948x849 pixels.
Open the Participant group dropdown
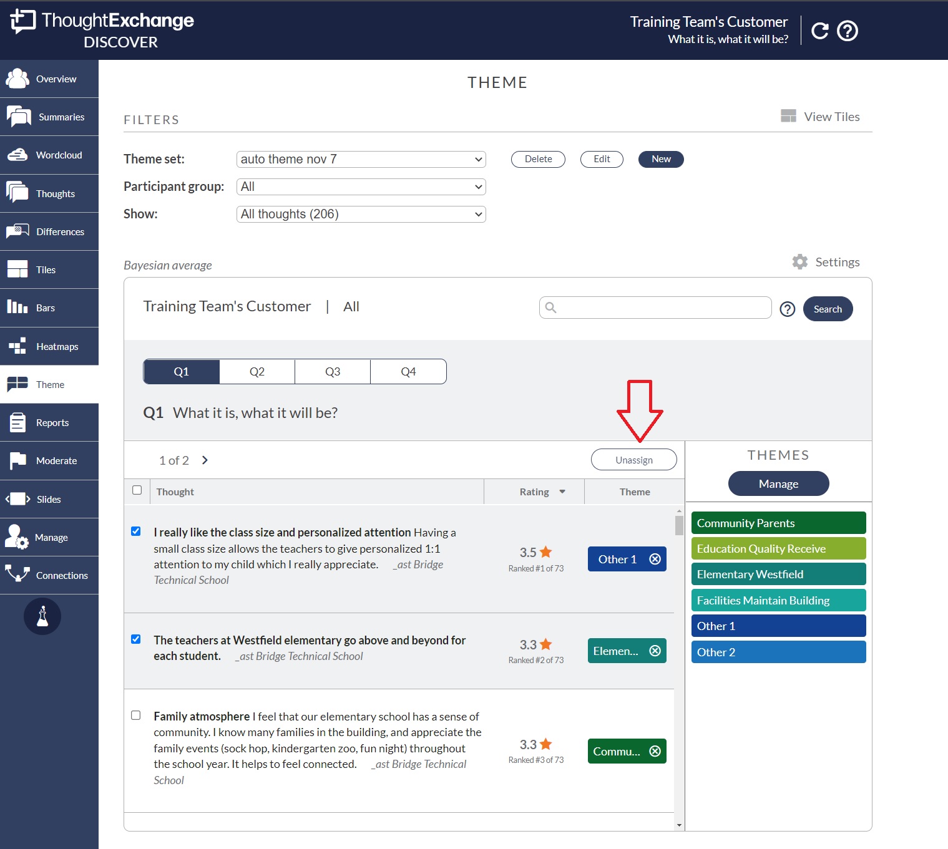click(x=361, y=187)
